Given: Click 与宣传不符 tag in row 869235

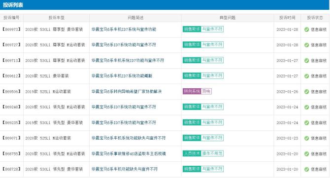Looking at the screenshot, I should pos(212,122).
